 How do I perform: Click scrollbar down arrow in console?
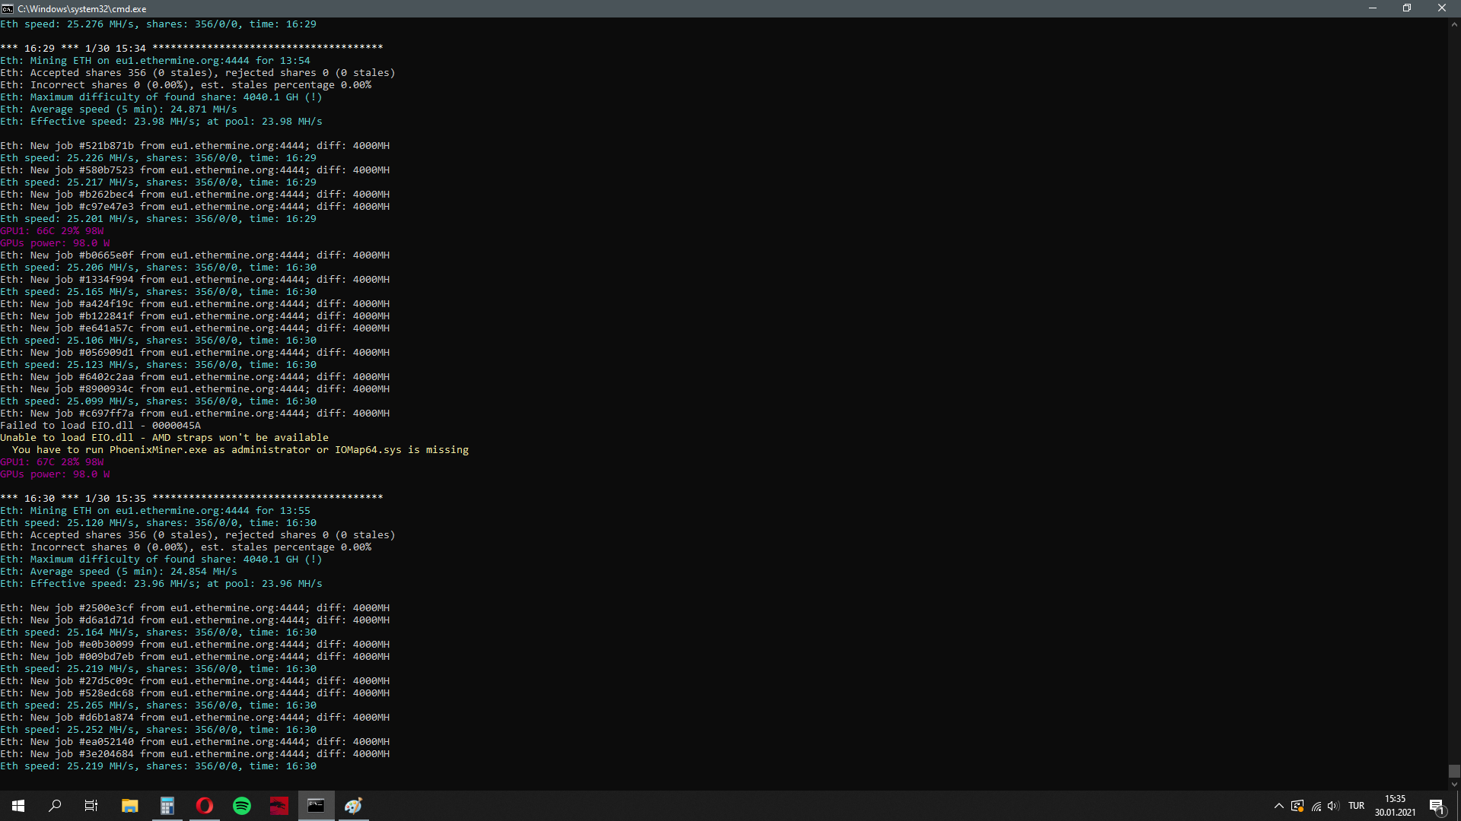(1454, 785)
